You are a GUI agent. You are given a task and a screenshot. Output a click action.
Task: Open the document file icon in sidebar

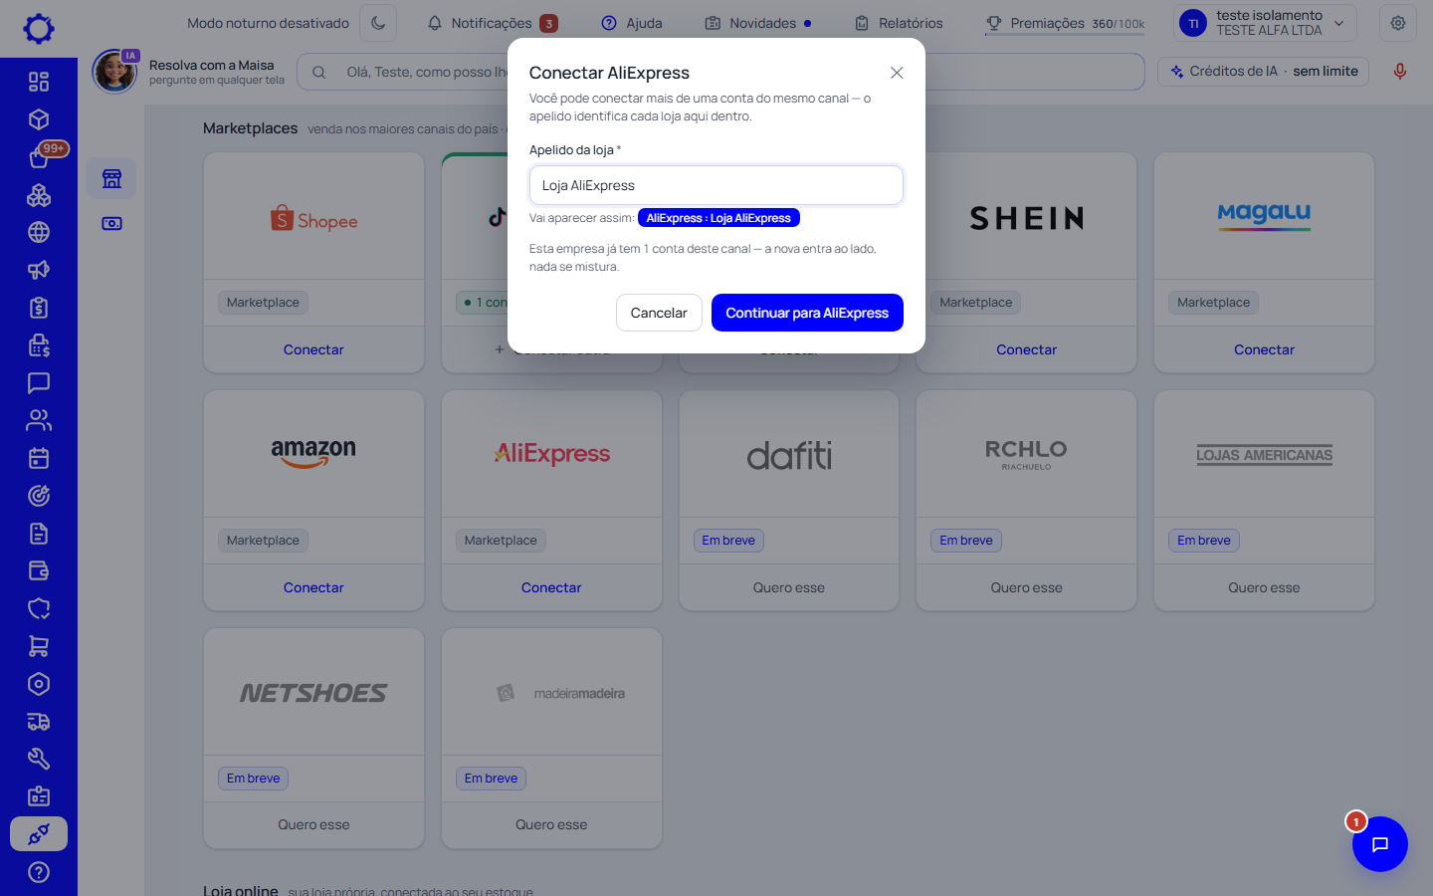click(x=39, y=534)
